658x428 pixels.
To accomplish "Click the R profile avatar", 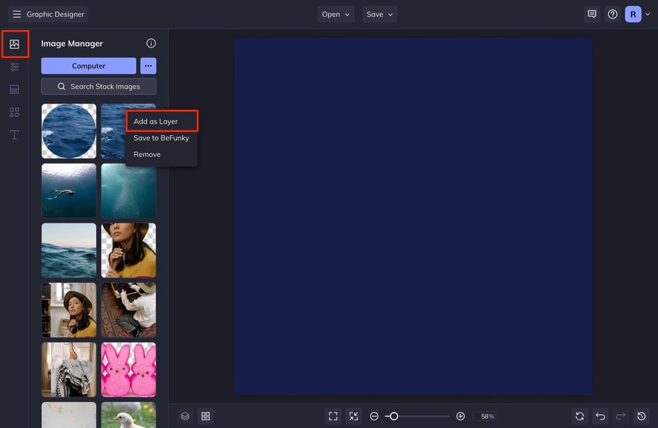I will [x=633, y=14].
